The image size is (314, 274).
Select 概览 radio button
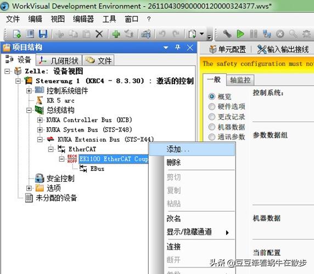click(211, 96)
